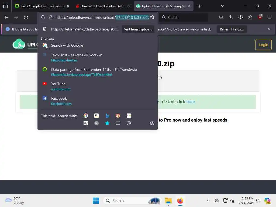
Task: Expand the list all tabs chevron
Action: pyautogui.click(x=222, y=6)
